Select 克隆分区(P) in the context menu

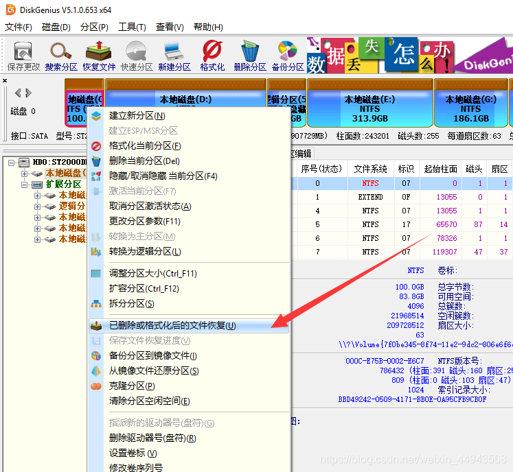(x=189, y=386)
